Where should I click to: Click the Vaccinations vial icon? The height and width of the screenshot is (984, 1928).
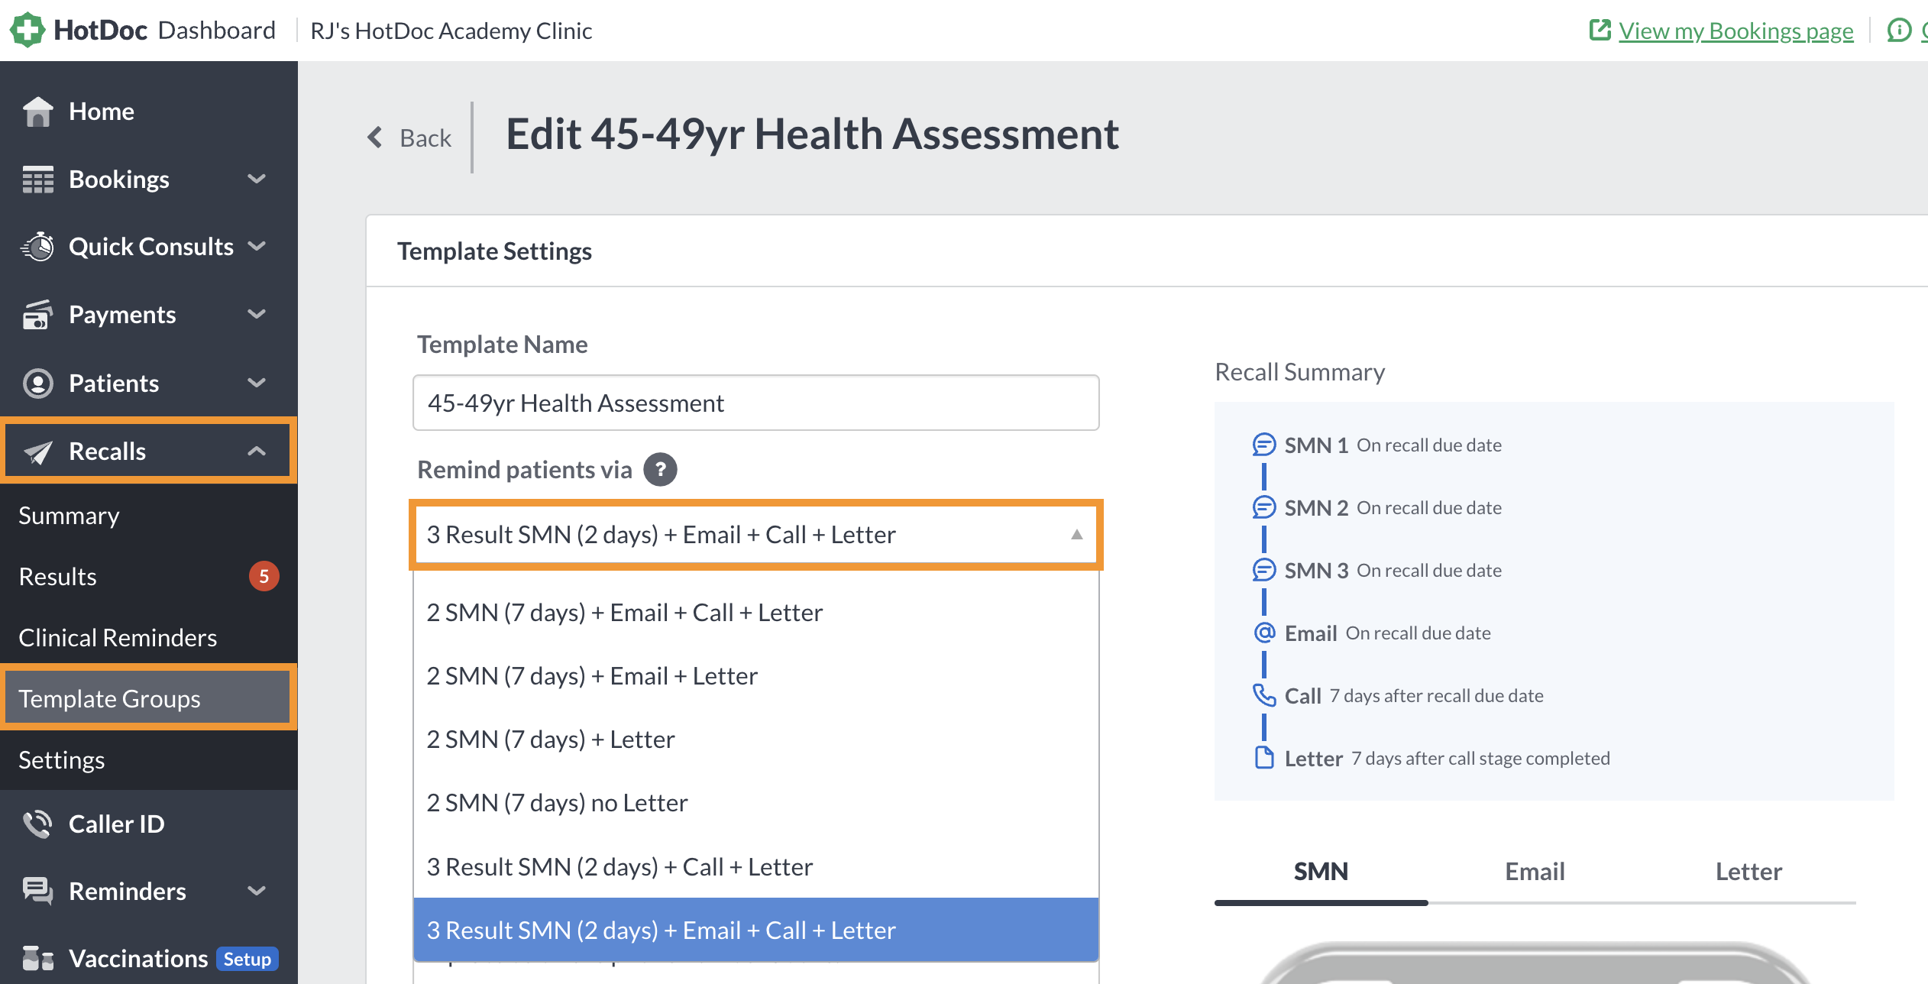point(37,958)
